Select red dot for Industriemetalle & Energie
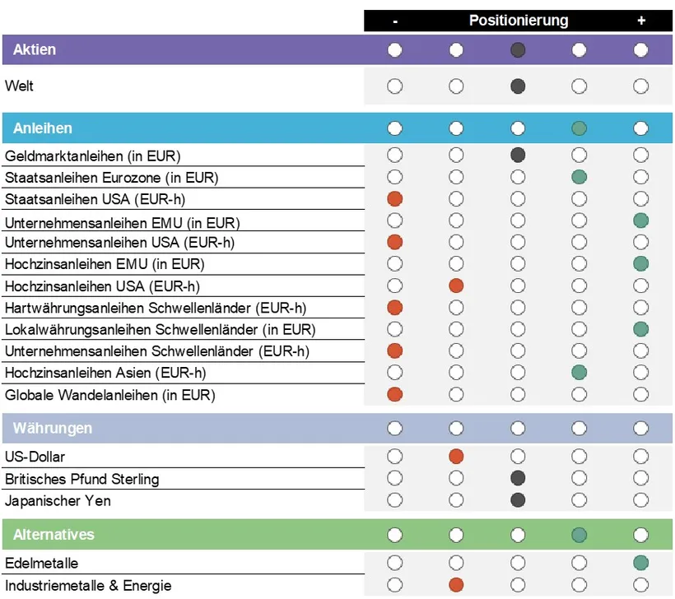 (x=456, y=585)
